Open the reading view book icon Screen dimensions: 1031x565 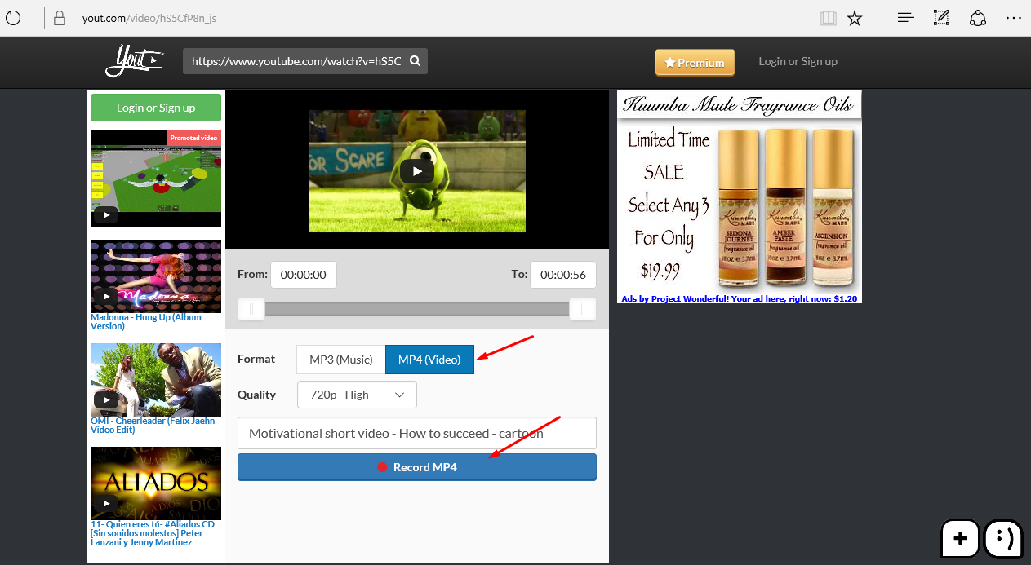point(829,18)
